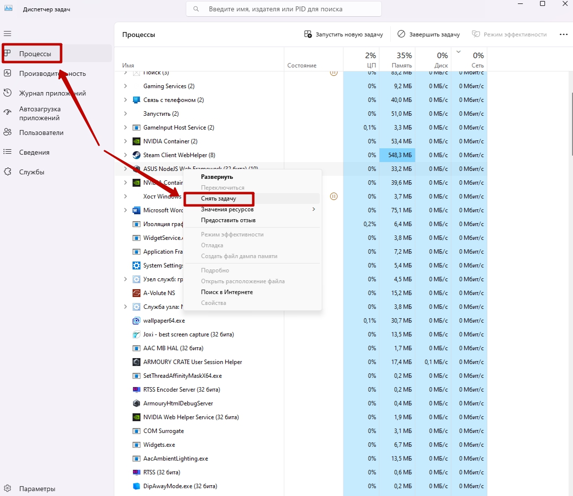Click the paused status icon for Хост Windows
The image size is (573, 496).
click(334, 197)
